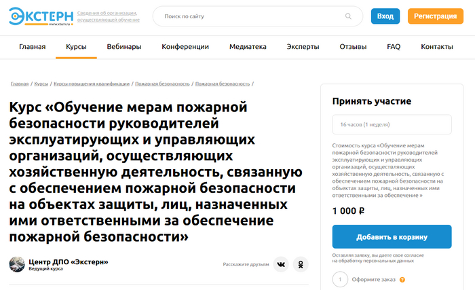The height and width of the screenshot is (290, 475).
Task: Click Добавить в корзину button
Action: (392, 237)
